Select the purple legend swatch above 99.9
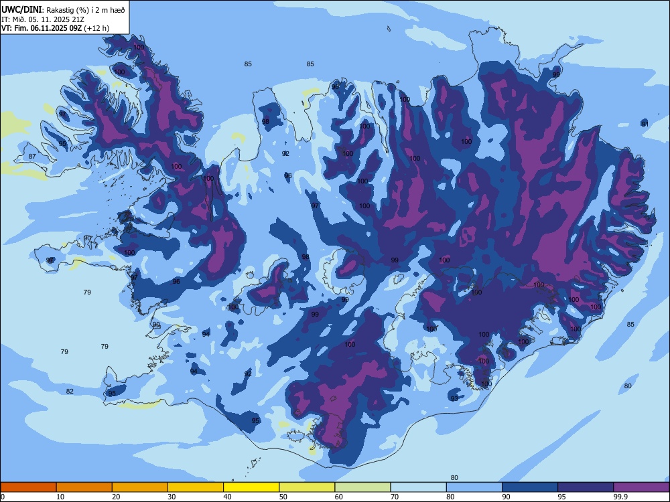This screenshot has width=670, height=502. (x=641, y=487)
